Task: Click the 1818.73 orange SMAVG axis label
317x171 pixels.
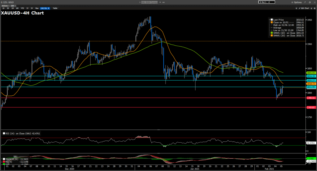Action: point(311,84)
